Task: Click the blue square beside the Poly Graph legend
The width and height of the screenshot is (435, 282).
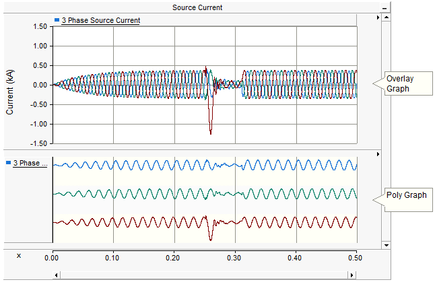Action: pos(8,163)
